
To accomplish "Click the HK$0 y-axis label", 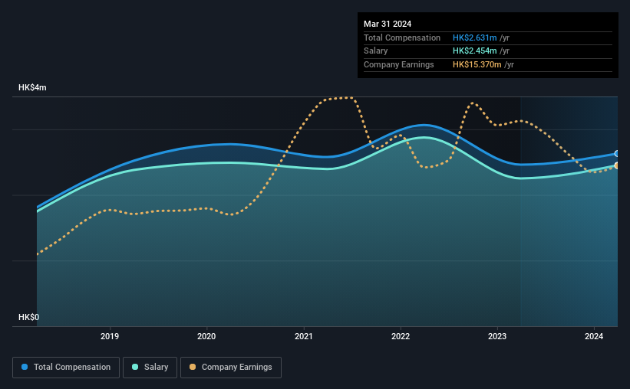I will [29, 317].
